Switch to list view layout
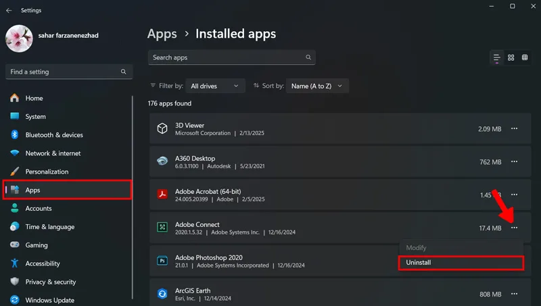 pos(496,57)
